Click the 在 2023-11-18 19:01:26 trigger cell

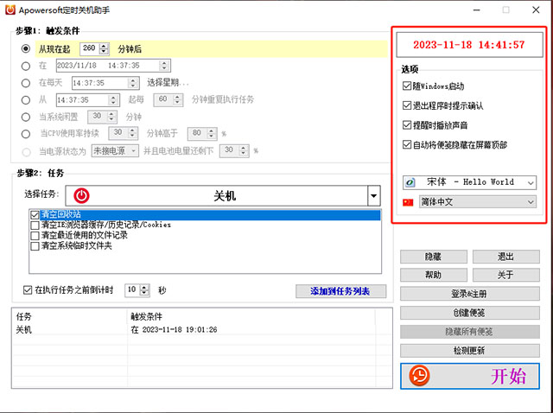pos(175,330)
